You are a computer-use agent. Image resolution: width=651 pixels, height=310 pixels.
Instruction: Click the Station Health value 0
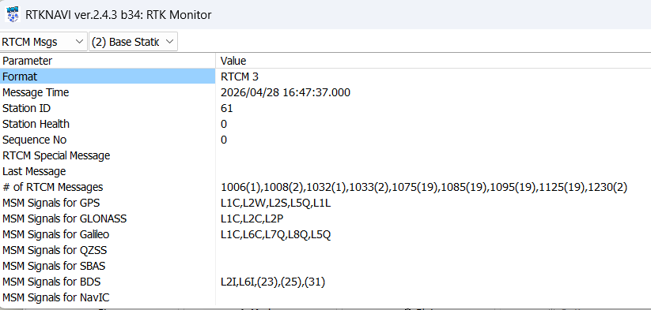[224, 124]
